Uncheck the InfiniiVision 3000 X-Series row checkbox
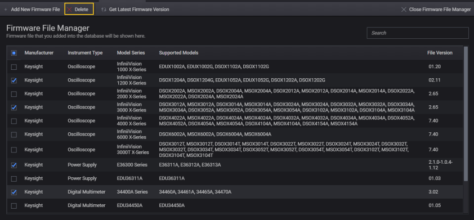474x220 pixels. [14, 107]
